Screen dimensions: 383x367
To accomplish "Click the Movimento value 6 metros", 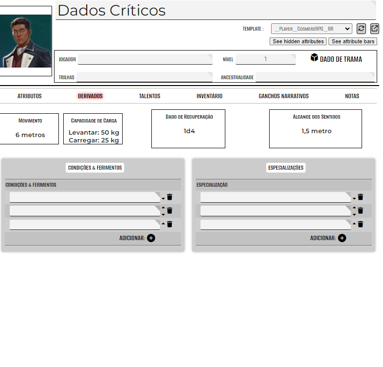I will (x=30, y=135).
